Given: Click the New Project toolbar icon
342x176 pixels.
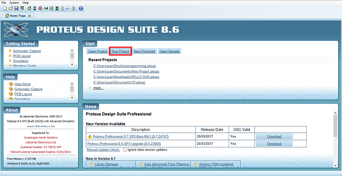Looking at the screenshot, I should pyautogui.click(x=5, y=8).
